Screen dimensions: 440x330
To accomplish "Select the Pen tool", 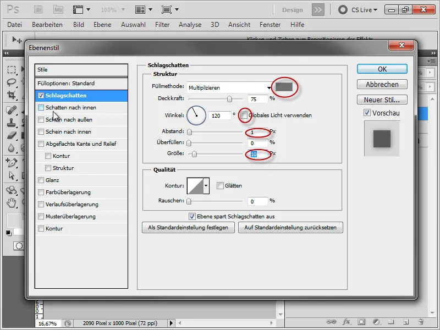I will tap(12, 162).
